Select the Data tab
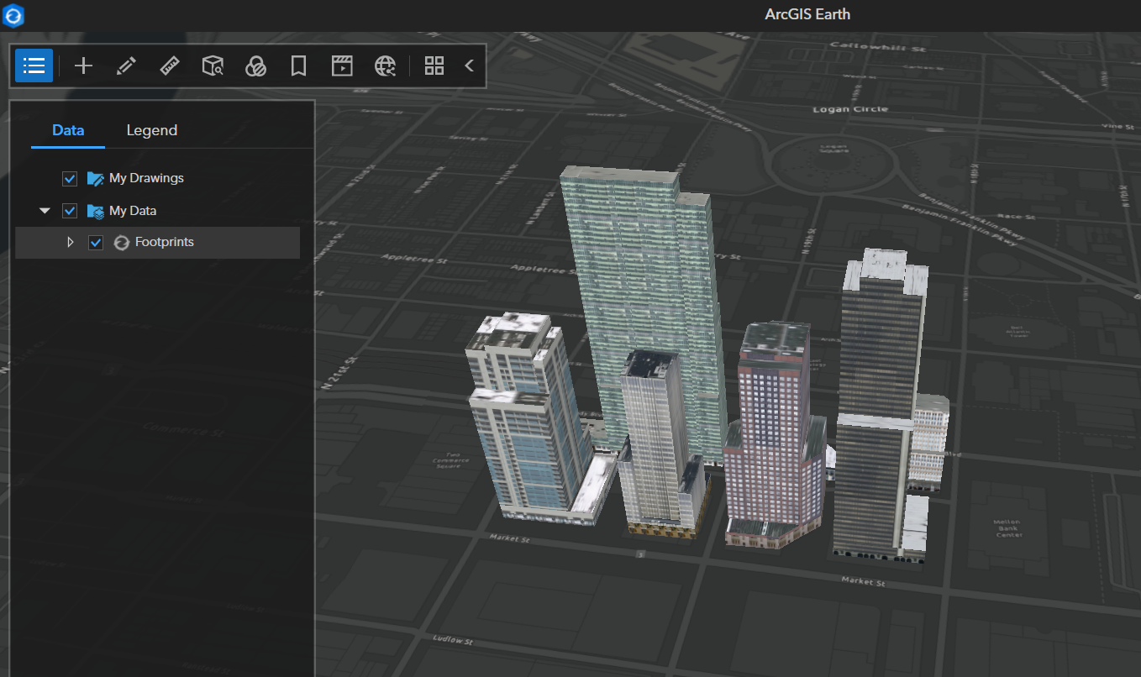The width and height of the screenshot is (1141, 677). (67, 130)
